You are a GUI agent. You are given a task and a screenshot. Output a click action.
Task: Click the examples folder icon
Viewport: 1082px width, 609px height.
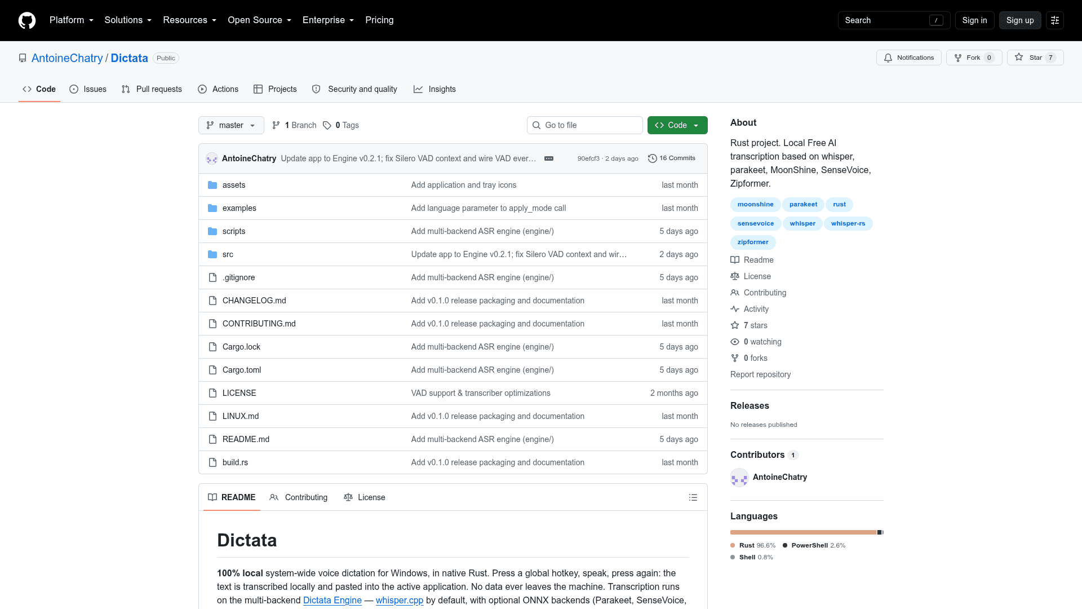point(212,208)
